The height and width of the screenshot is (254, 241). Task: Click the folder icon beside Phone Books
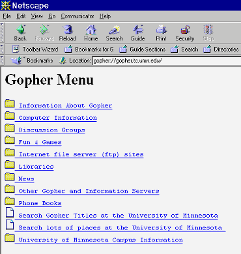point(10,201)
